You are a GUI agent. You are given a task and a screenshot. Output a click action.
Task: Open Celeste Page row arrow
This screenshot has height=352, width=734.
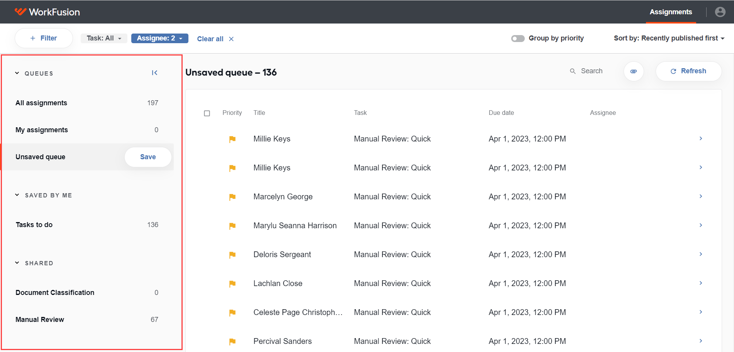coord(701,312)
